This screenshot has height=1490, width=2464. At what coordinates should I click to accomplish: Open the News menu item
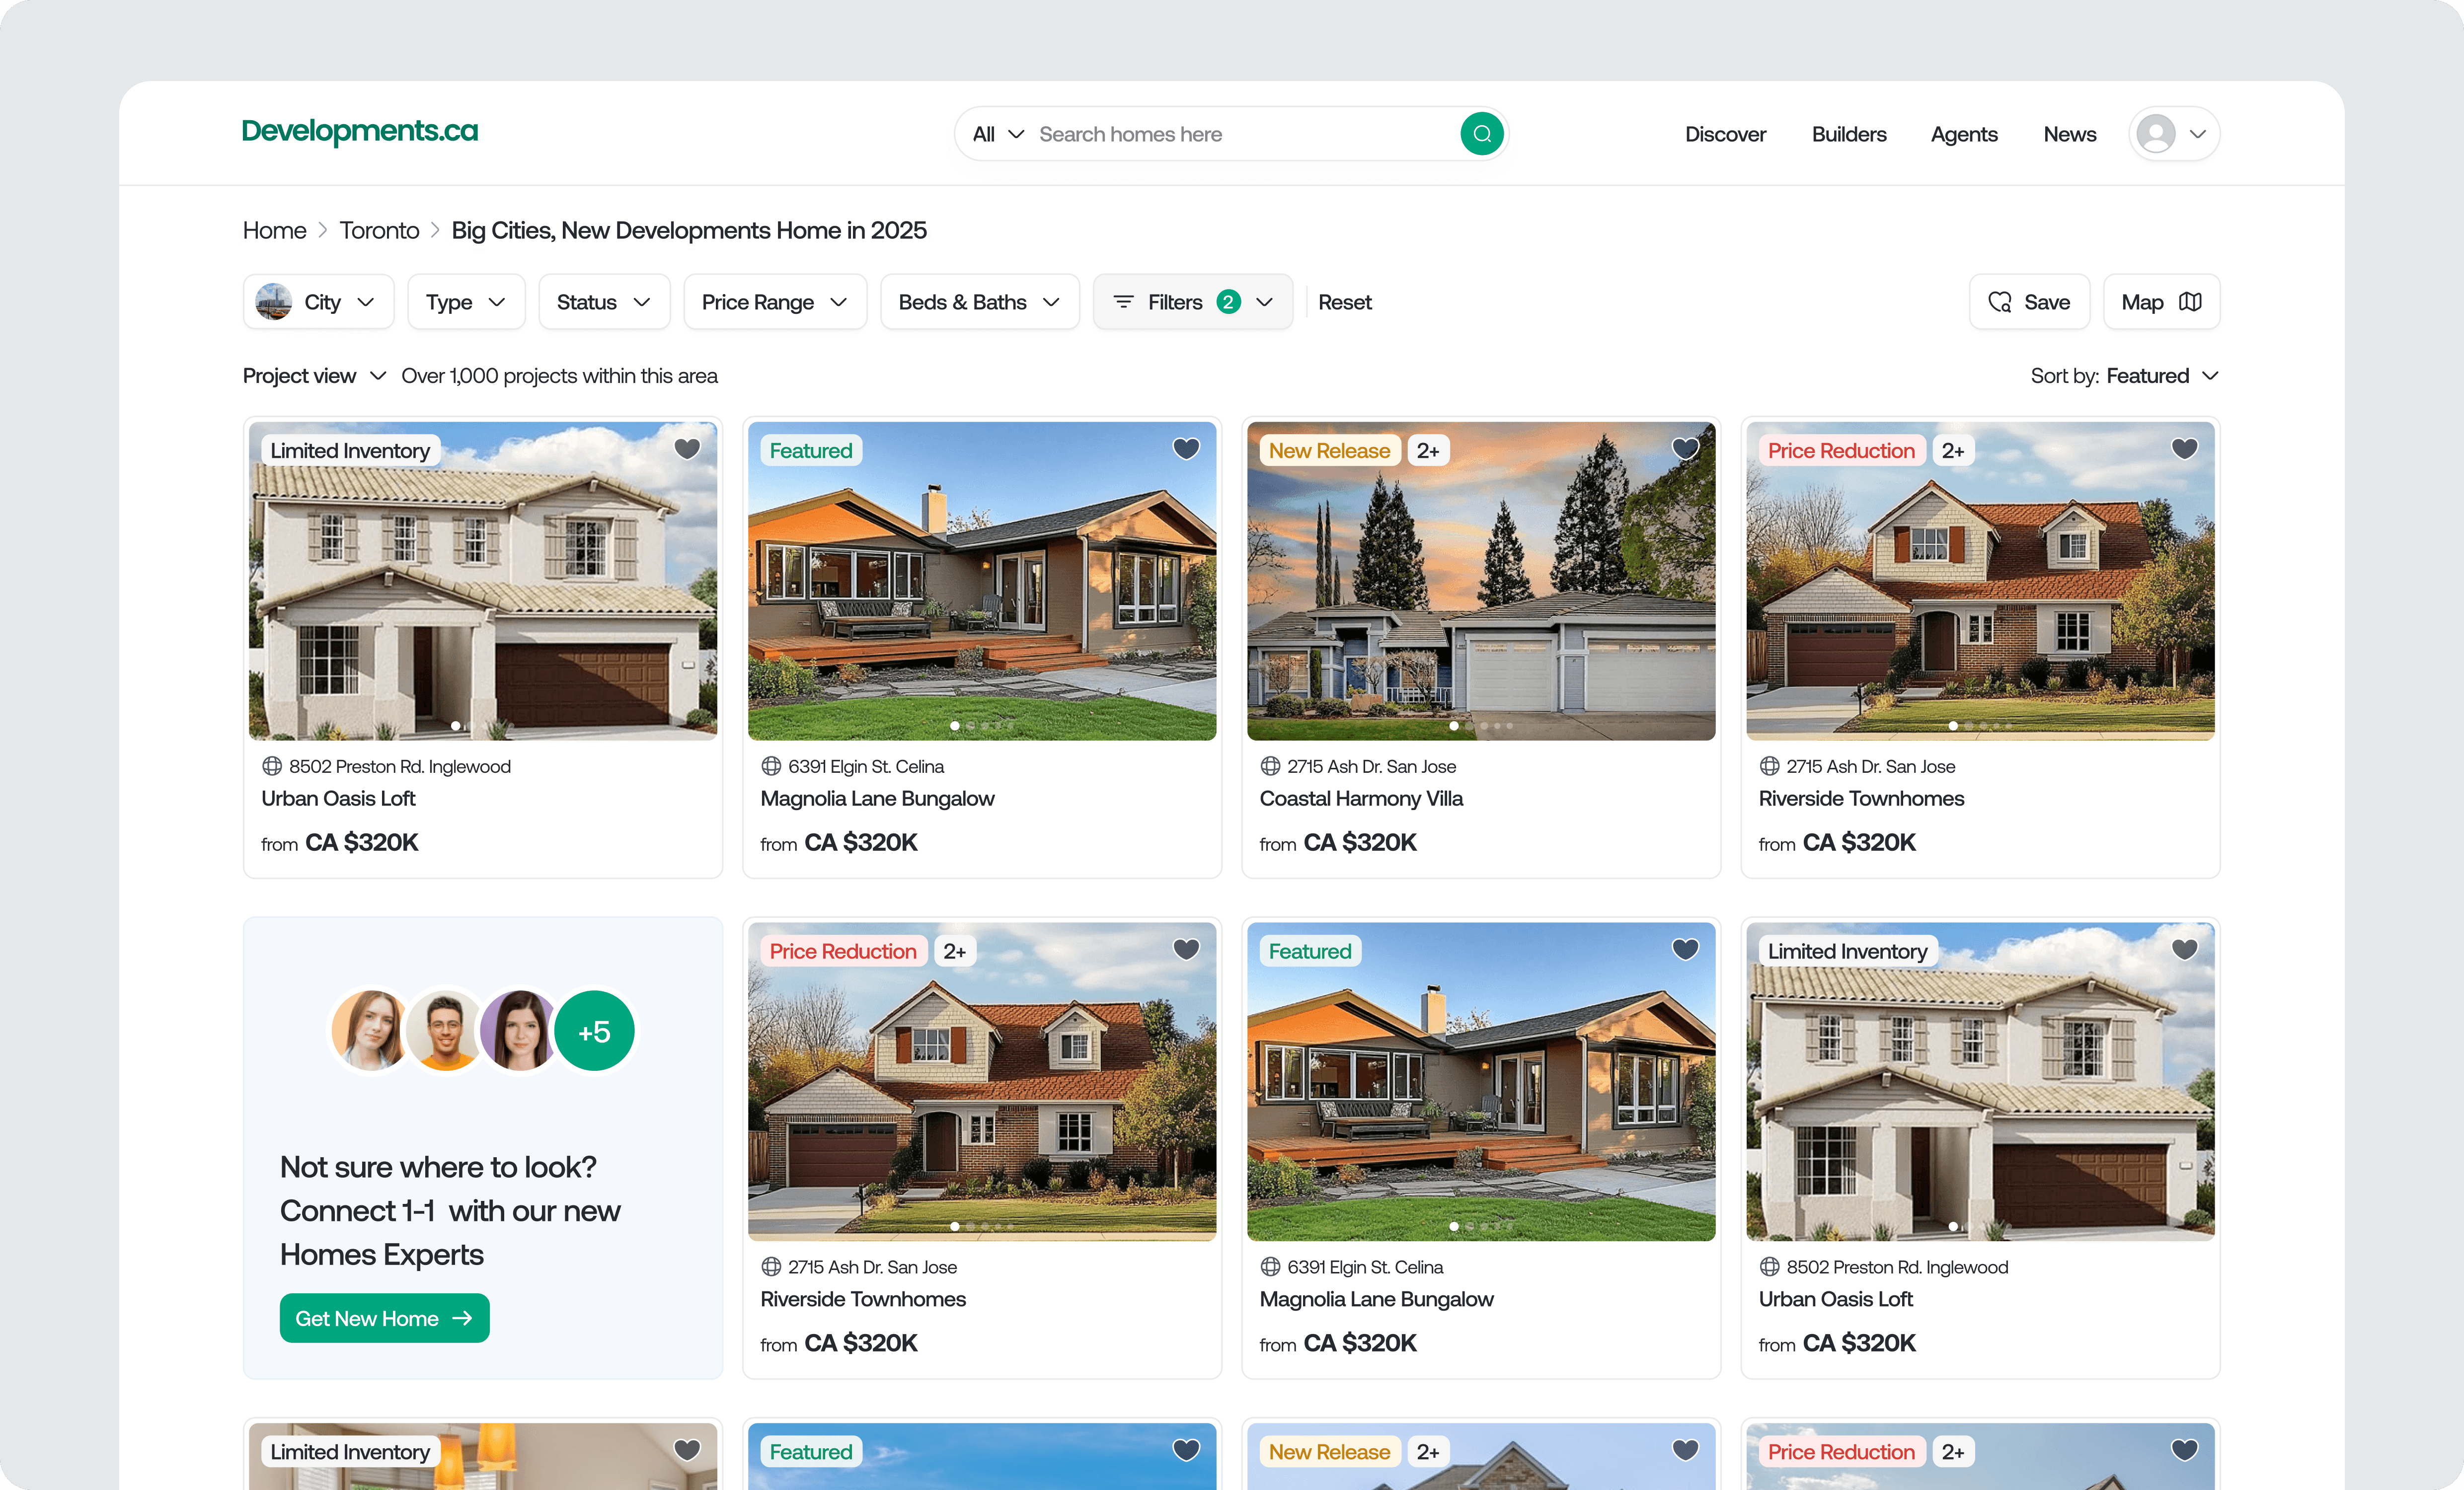pyautogui.click(x=2069, y=133)
